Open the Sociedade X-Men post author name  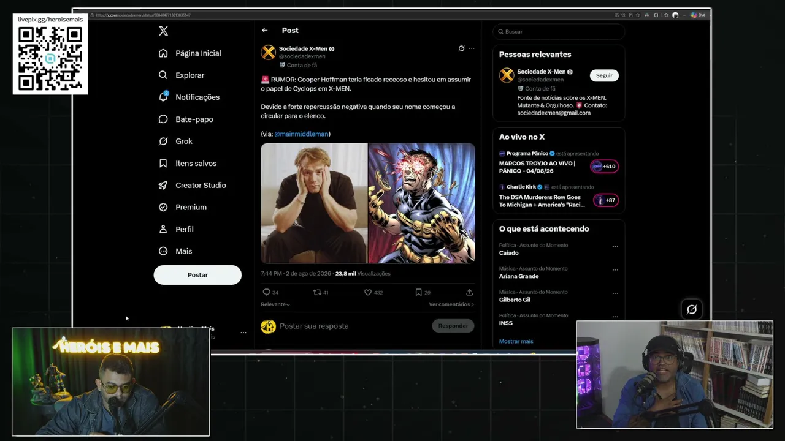point(303,49)
